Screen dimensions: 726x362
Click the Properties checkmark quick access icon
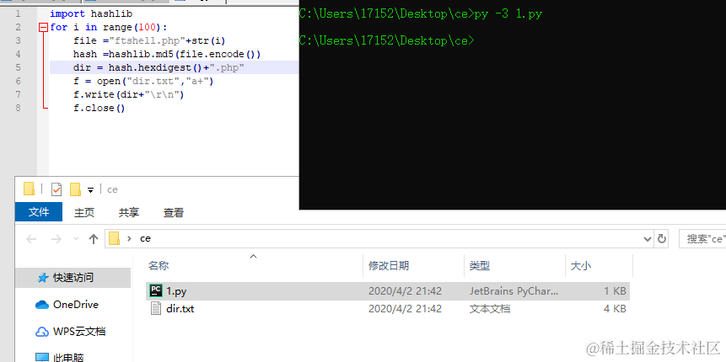coord(56,189)
